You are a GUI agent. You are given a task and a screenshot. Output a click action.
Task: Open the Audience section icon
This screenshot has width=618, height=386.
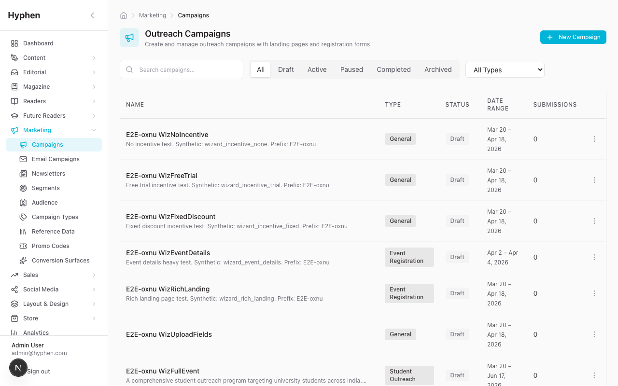tap(22, 202)
